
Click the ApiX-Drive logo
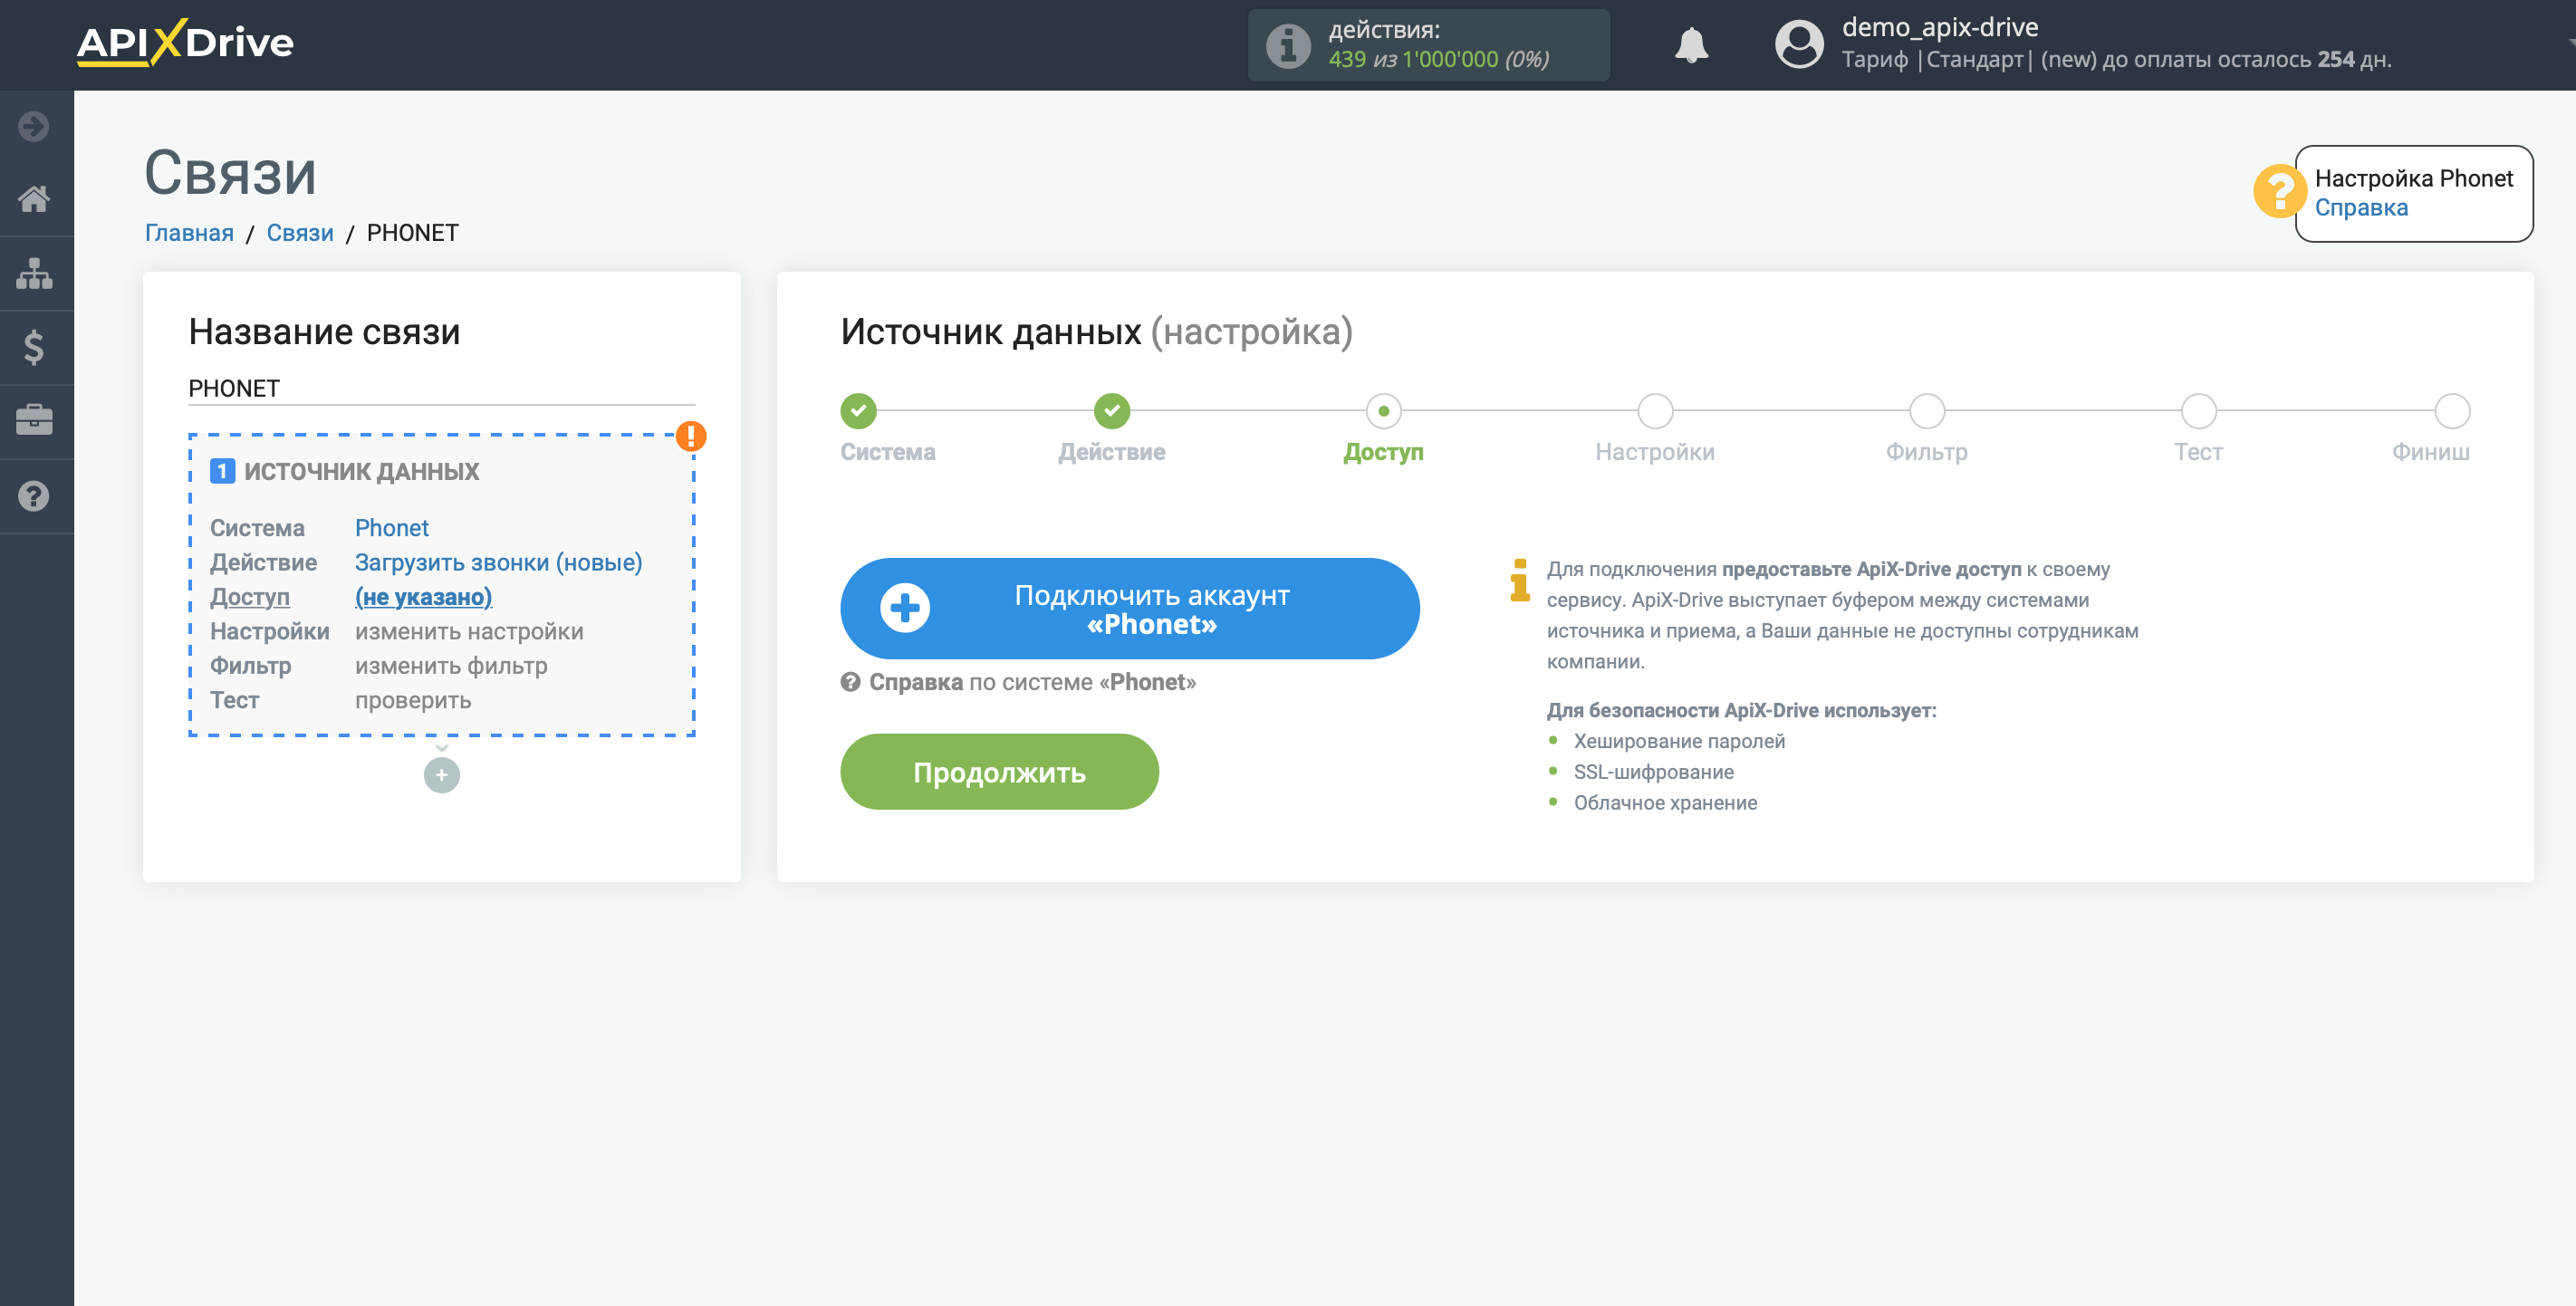coord(185,43)
